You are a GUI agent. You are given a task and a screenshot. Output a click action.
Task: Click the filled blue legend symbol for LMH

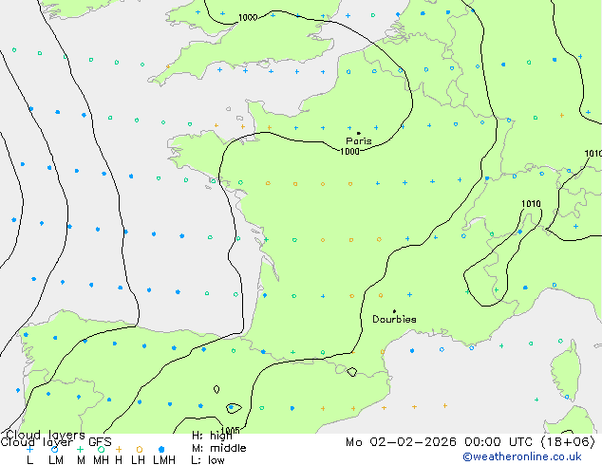[161, 449]
